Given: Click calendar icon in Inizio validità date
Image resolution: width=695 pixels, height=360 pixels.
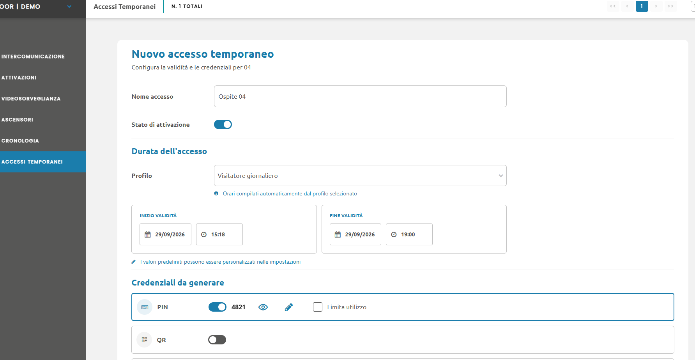Looking at the screenshot, I should click(x=148, y=234).
